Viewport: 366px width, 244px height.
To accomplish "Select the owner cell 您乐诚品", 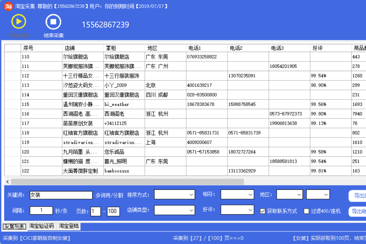I will tap(124, 152).
